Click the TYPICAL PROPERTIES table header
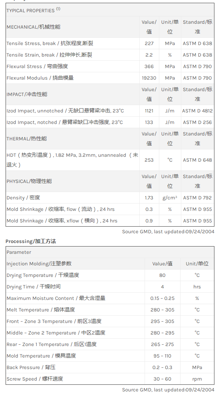Screen dimensions: 220x397 (33, 10)
